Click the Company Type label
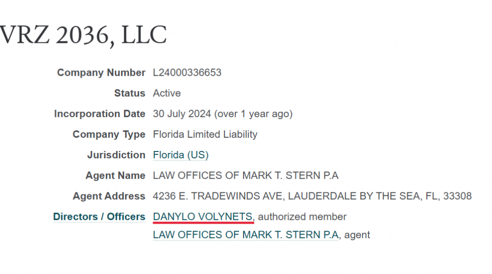The width and height of the screenshot is (492, 274). [109, 134]
